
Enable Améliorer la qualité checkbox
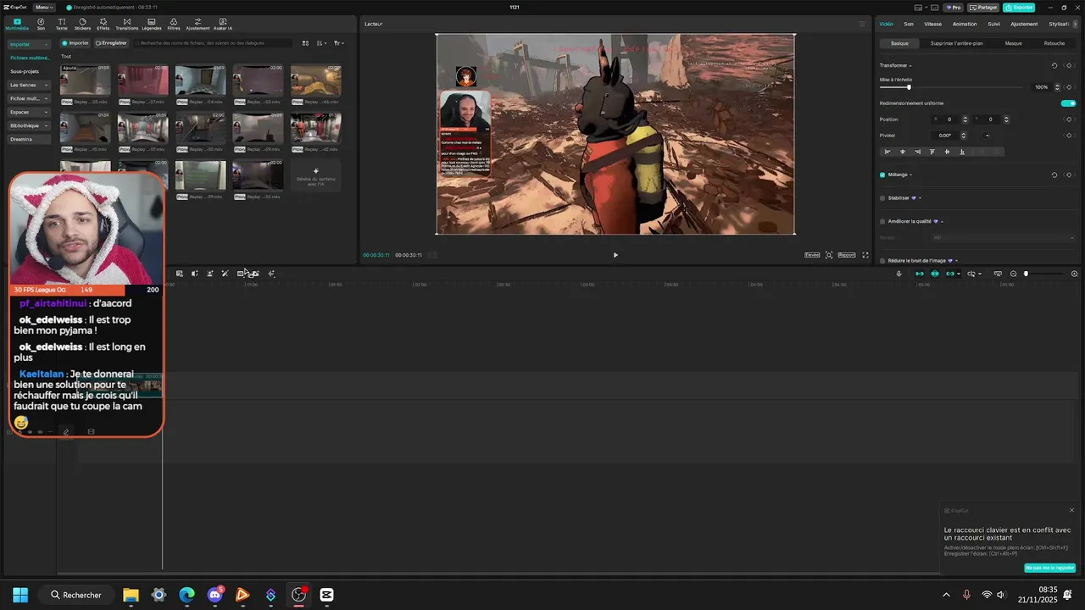coord(882,221)
